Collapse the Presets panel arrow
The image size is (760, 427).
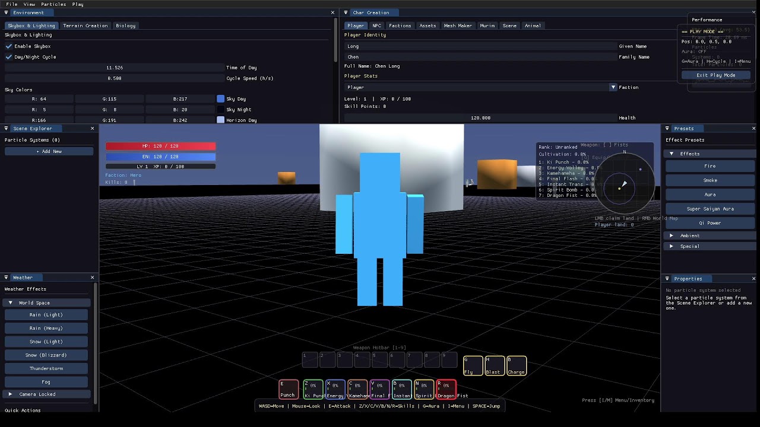[x=667, y=128]
